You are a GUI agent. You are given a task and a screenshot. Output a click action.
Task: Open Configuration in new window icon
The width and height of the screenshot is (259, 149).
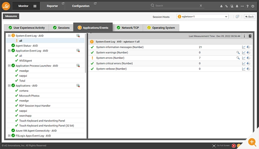(x=95, y=3)
